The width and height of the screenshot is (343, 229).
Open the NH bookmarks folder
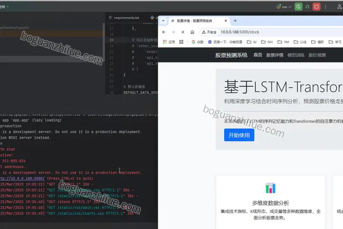(267, 42)
